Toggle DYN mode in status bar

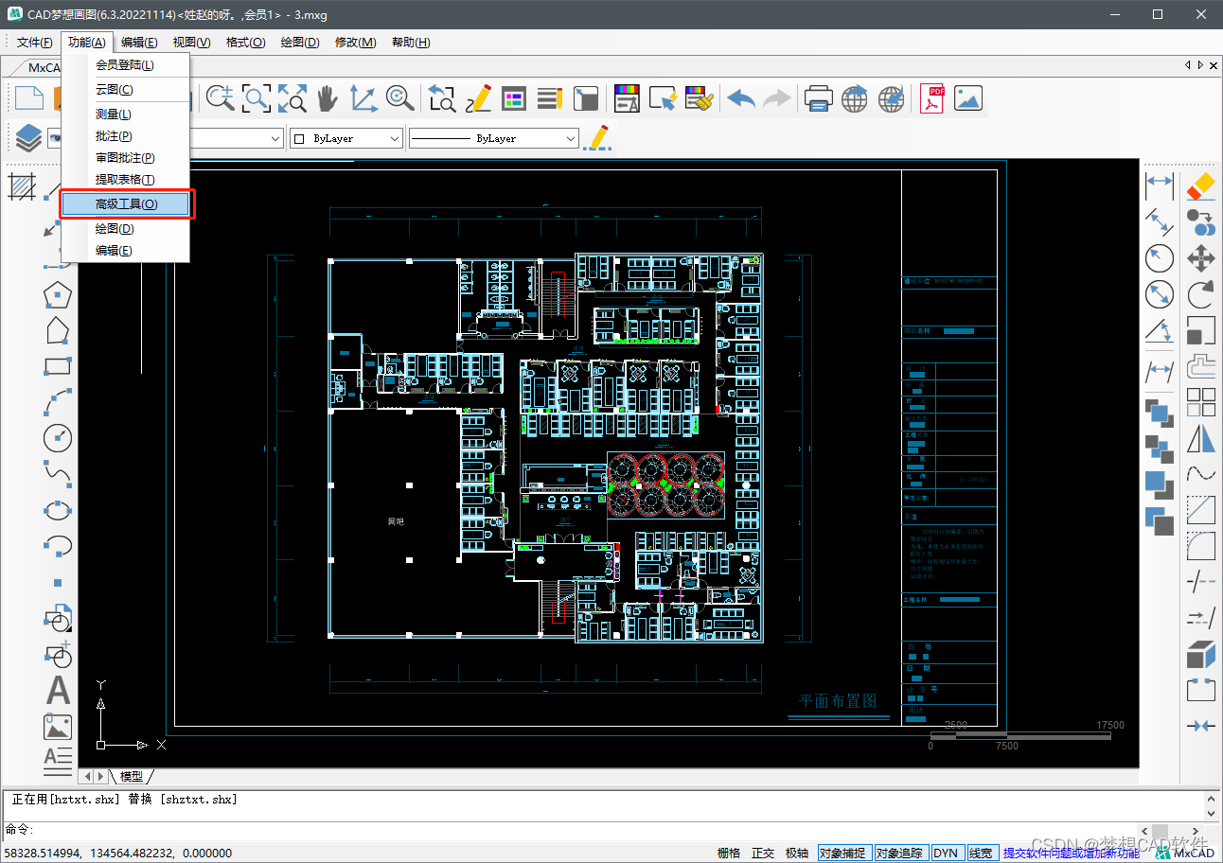click(946, 853)
